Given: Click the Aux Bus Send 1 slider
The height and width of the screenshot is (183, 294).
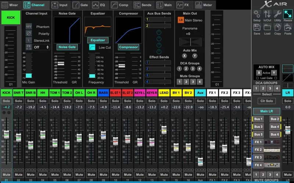Looking at the screenshot, I should click(x=158, y=19).
